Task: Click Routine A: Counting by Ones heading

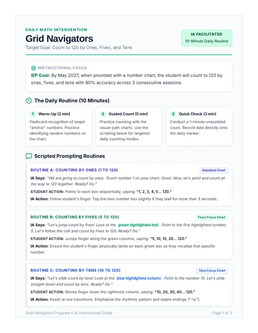Action: [x=74, y=170]
